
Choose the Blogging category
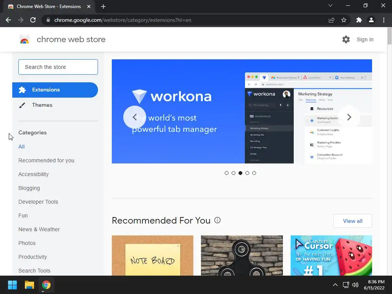[x=29, y=188]
